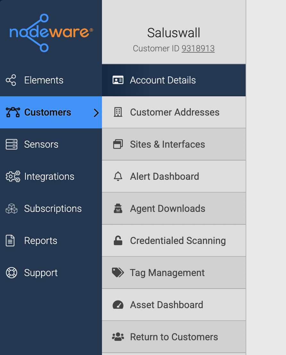286x355 pixels.
Task: Click the Integrations gears icon
Action: click(13, 177)
